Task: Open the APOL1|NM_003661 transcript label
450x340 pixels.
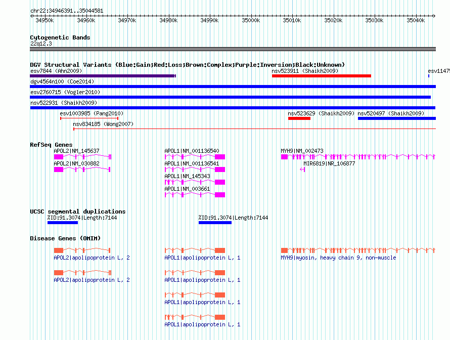Action: [188, 189]
